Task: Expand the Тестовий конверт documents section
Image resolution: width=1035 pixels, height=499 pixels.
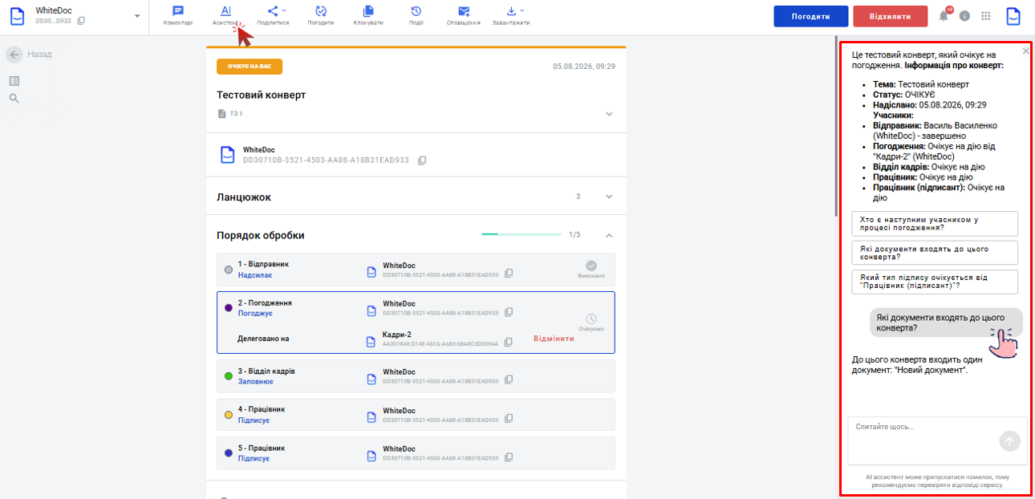Action: click(609, 114)
